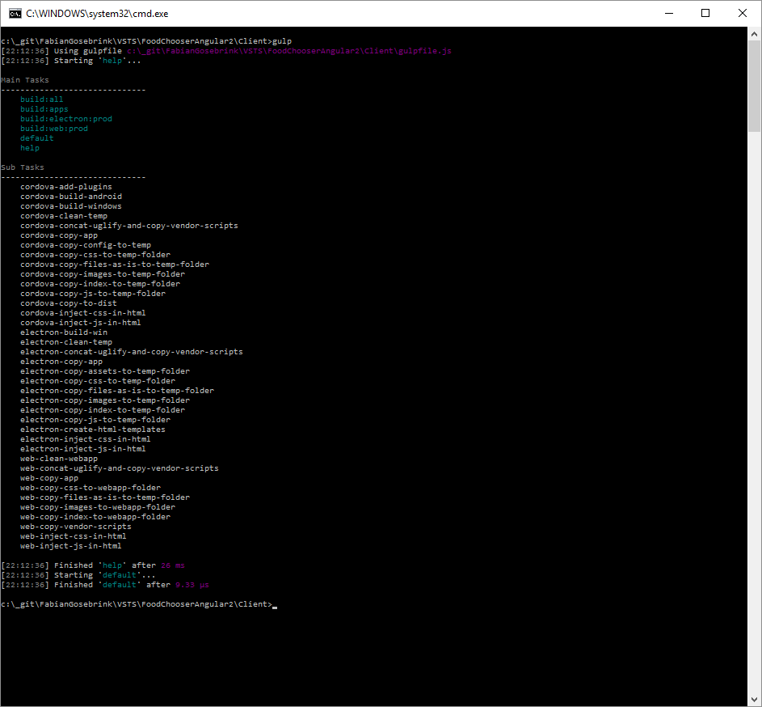Click 'web-inject-js-in-html' line
The image size is (762, 707).
click(x=71, y=547)
